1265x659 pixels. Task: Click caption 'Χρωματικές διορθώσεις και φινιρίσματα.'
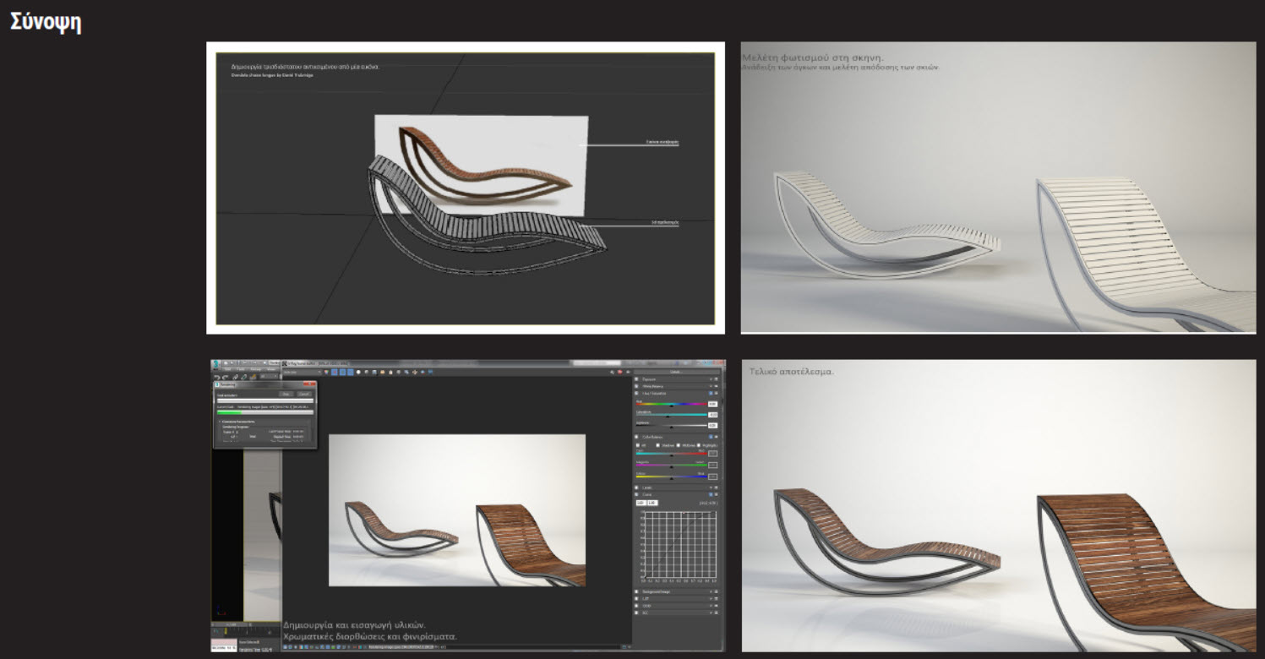370,636
